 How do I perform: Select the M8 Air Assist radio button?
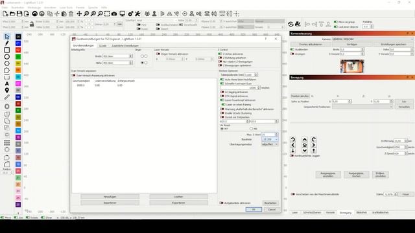pos(251,129)
